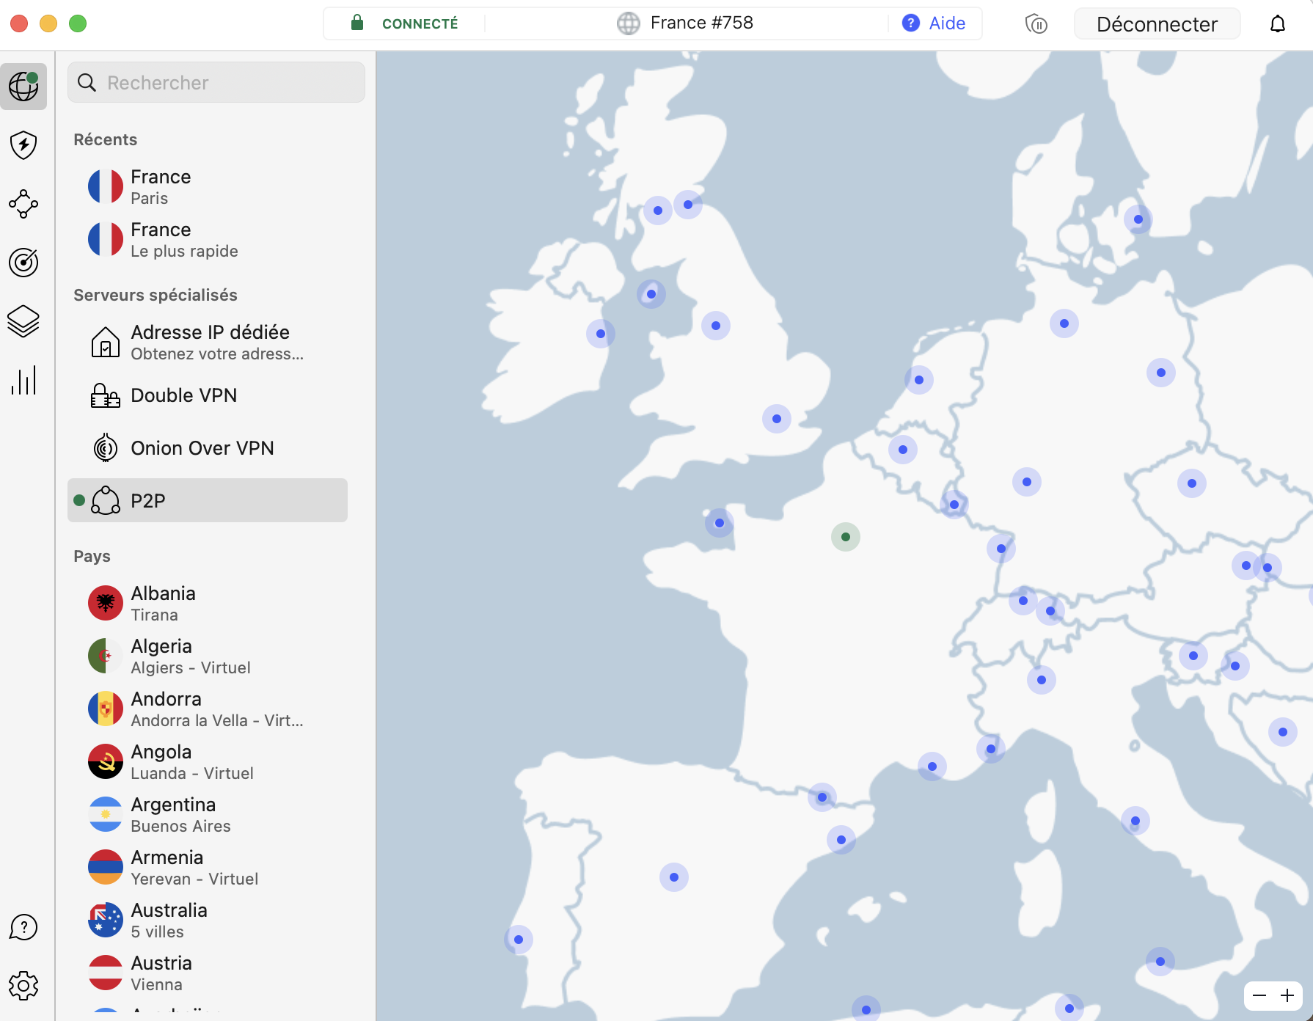Click the stacked layers sidebar icon
Viewport: 1313px width, 1021px height.
23,321
